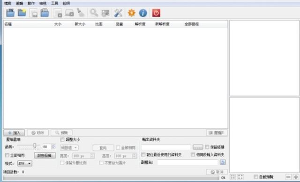Click the Open List folder toolbar icon
Viewport: 300px width, 182px height.
click(45, 13)
